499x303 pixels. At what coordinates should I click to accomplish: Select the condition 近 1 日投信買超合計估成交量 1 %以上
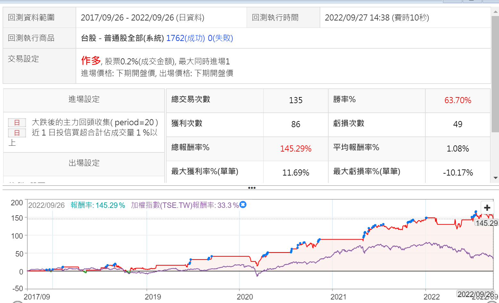[83, 137]
